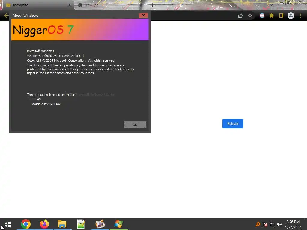Image resolution: width=307 pixels, height=230 pixels.
Task: Click the volume speaker tray icon
Action: coord(279,224)
